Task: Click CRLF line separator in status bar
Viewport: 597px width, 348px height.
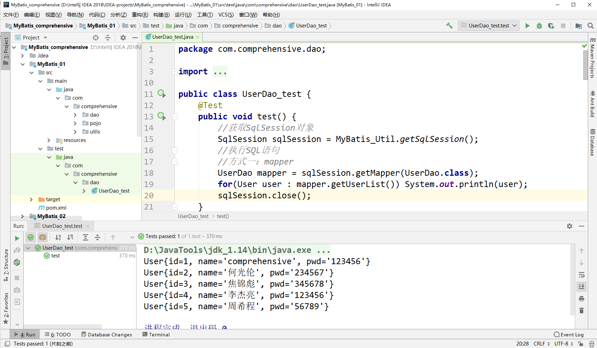Action: pos(542,344)
